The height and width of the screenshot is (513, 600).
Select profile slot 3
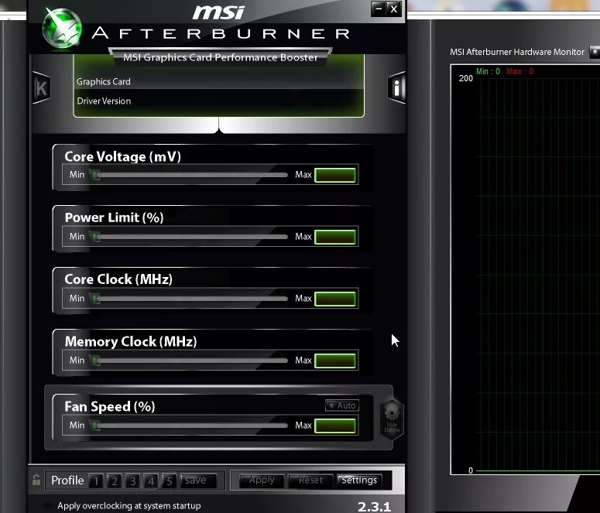133,481
